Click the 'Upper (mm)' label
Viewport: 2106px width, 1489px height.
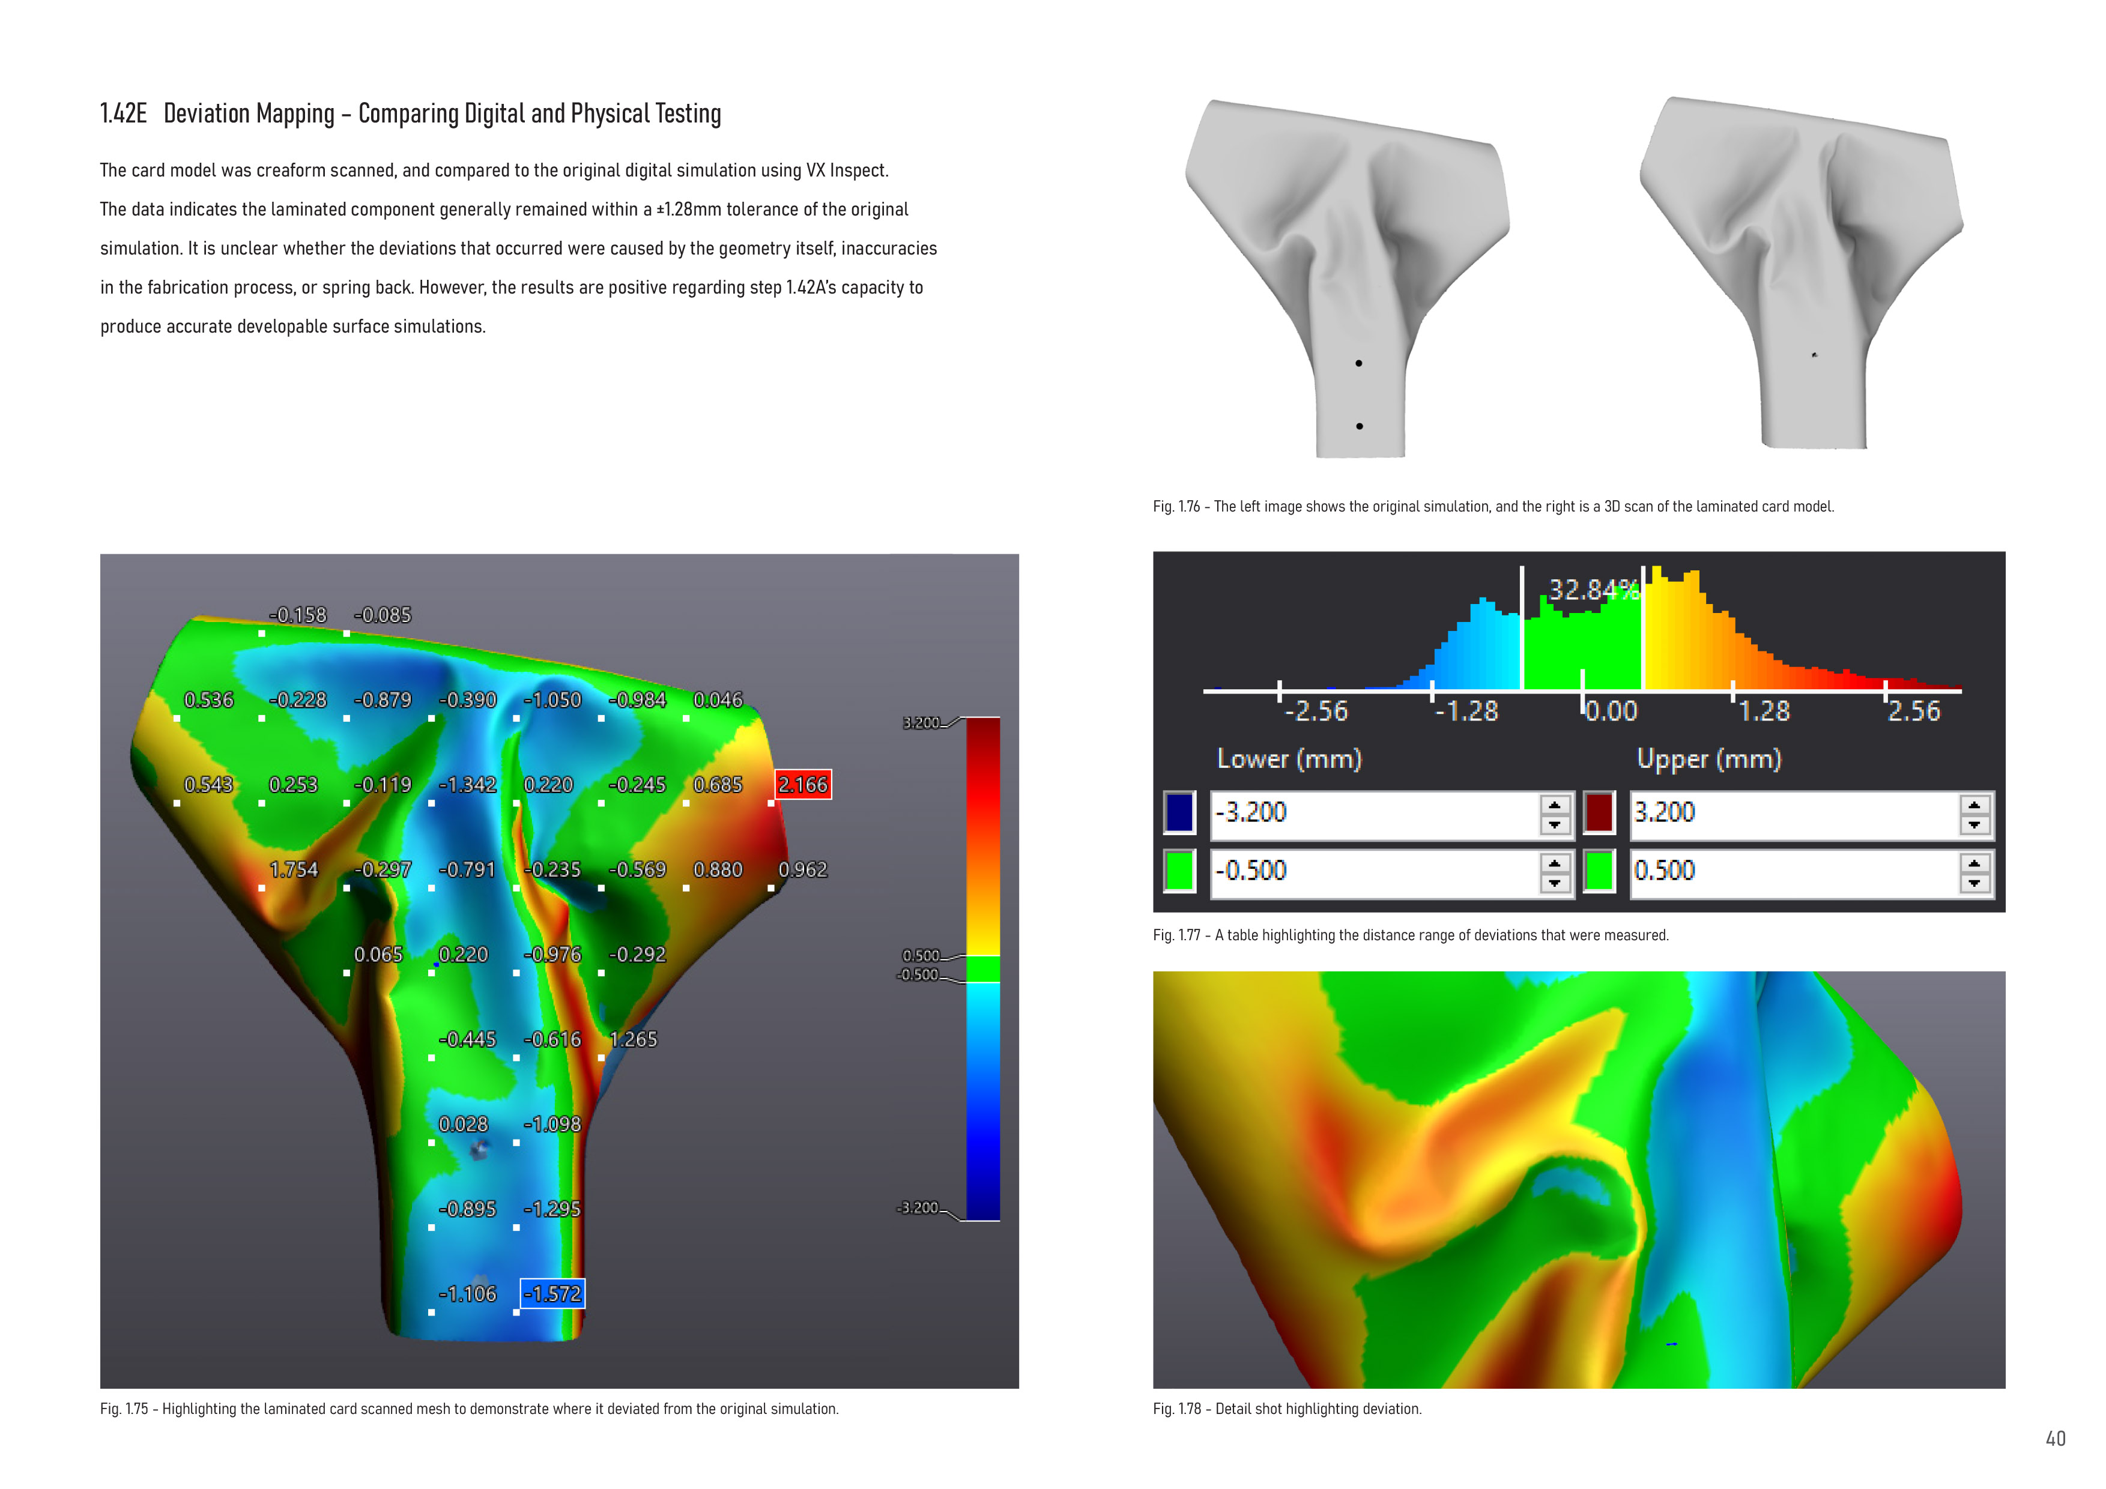[x=1709, y=759]
